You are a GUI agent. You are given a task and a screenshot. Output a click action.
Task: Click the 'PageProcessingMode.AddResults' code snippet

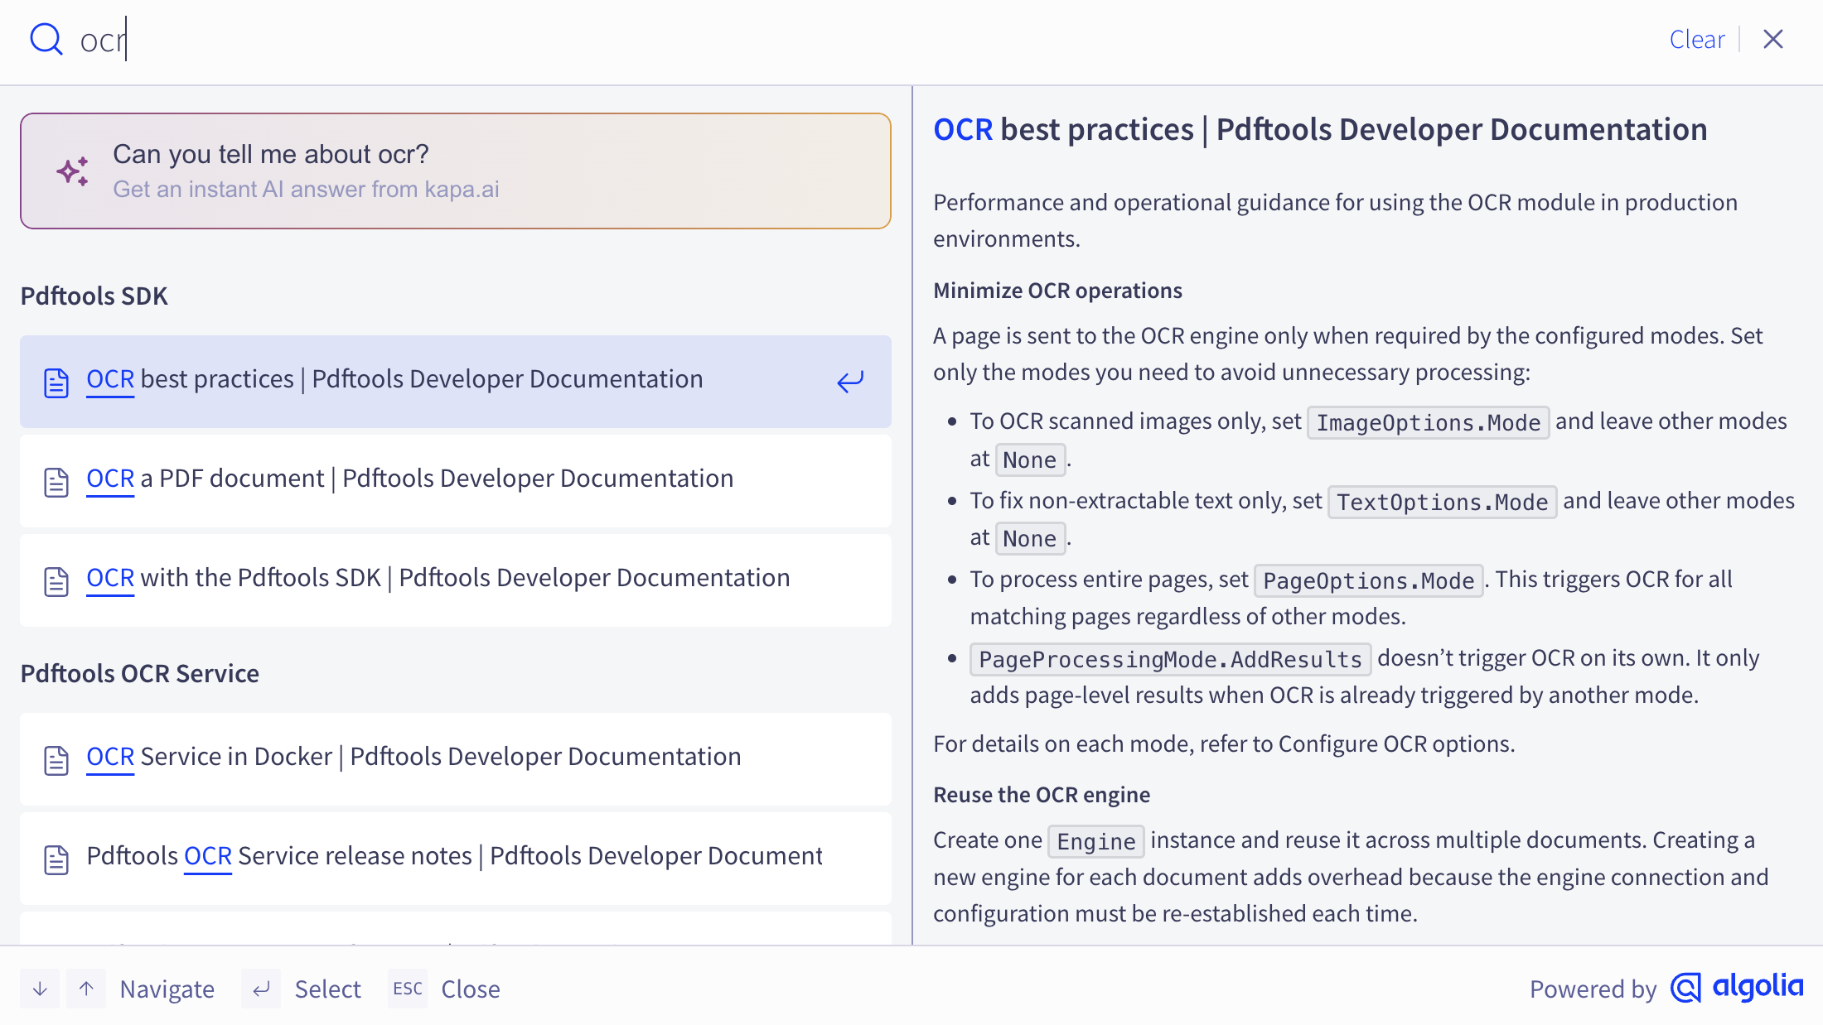(x=1170, y=659)
